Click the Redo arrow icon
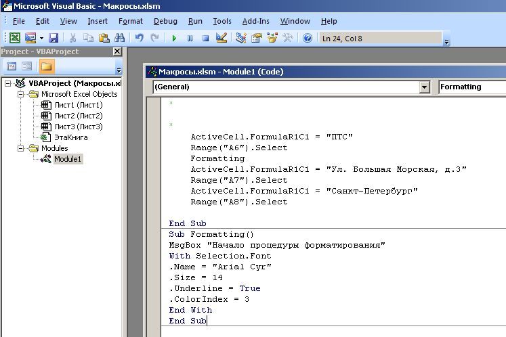This screenshot has height=337, width=506. (154, 38)
